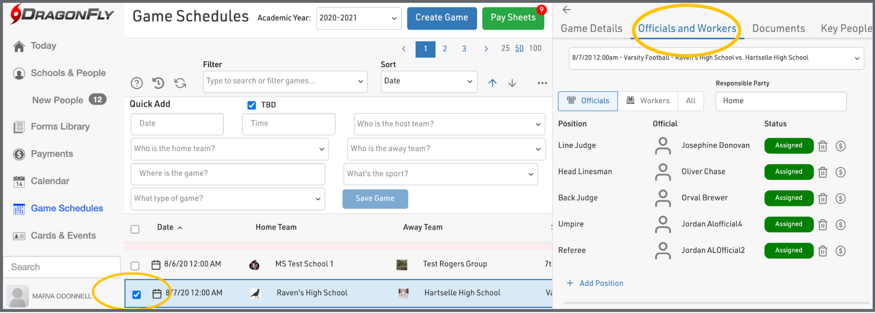Click the help question mark icon
Viewport: 875px width, 313px height.
tap(137, 83)
